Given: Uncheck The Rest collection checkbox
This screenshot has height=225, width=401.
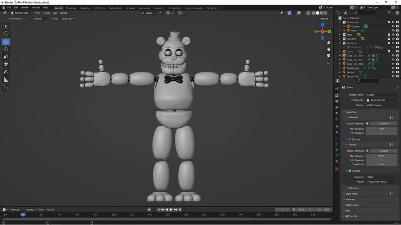Looking at the screenshot, I should (389, 39).
